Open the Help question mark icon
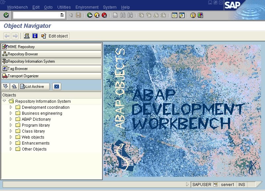 click(x=192, y=15)
